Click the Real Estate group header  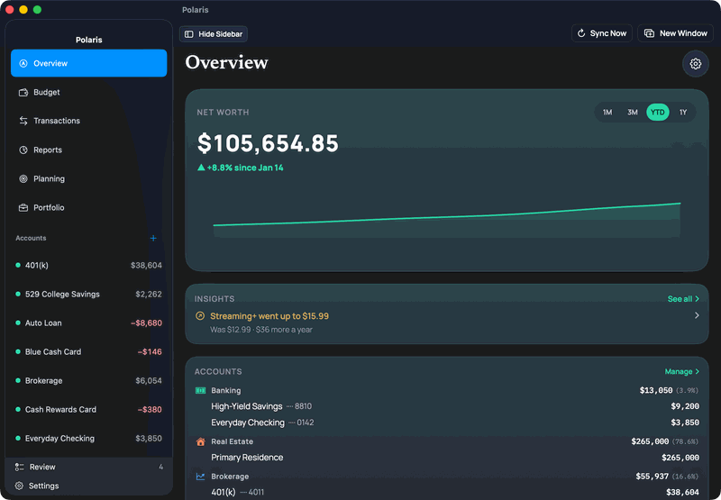pyautogui.click(x=446, y=441)
